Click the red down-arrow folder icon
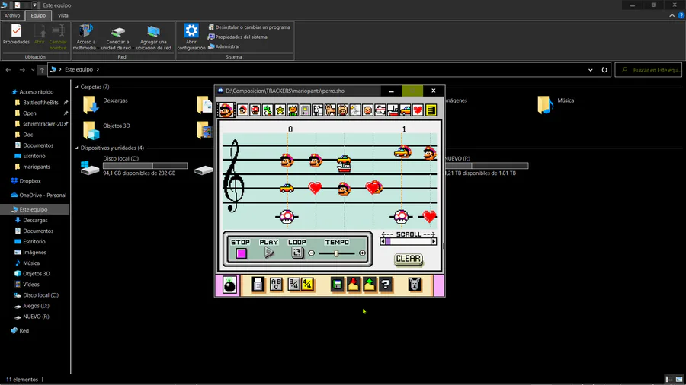 354,285
